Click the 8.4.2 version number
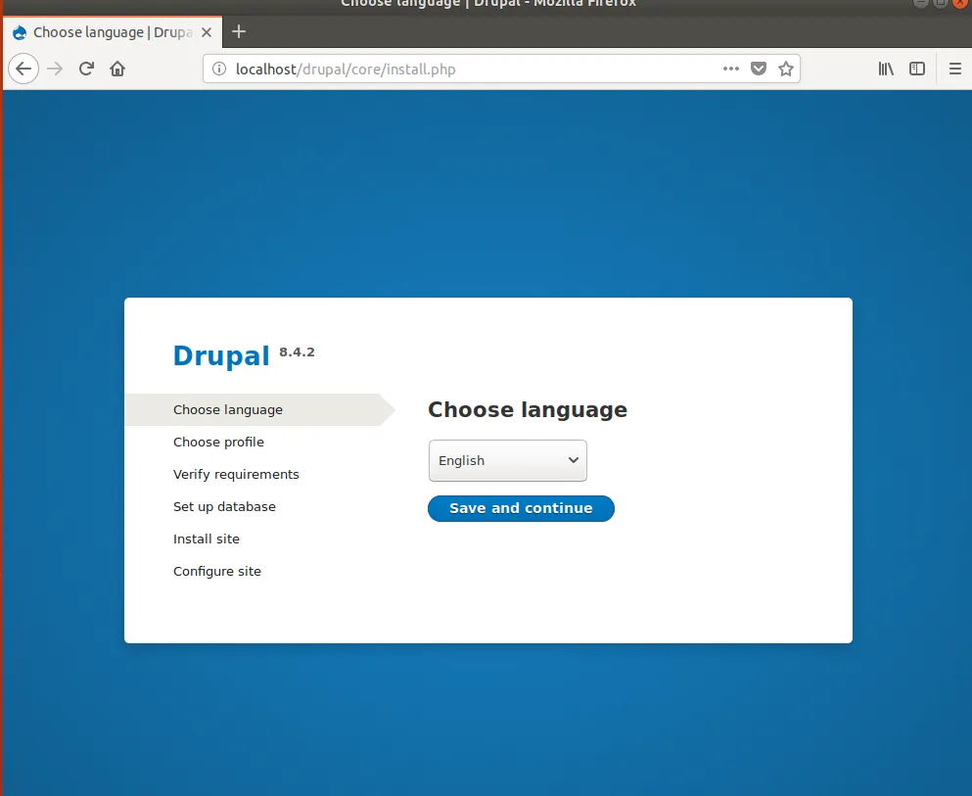The height and width of the screenshot is (796, 972). [297, 352]
